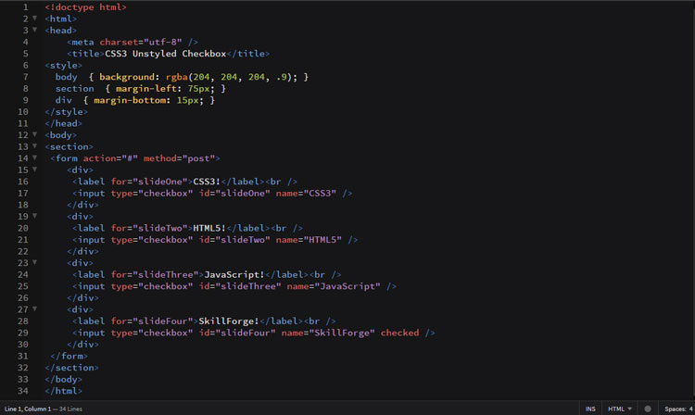
Task: Toggle the INS insert mode indicator
Action: click(590, 409)
